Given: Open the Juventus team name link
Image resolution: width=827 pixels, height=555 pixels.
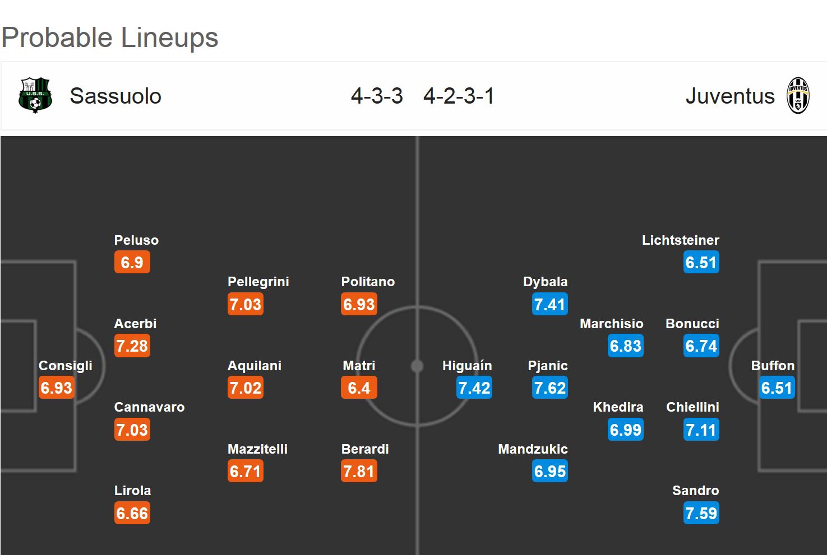Looking at the screenshot, I should pos(729,96).
